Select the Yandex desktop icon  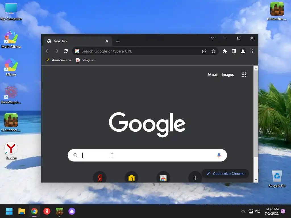tap(11, 150)
